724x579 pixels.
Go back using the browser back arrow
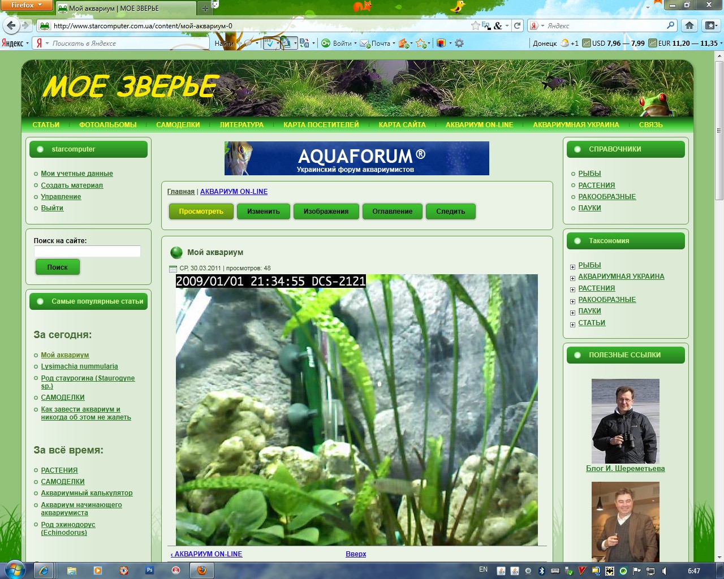click(x=11, y=25)
